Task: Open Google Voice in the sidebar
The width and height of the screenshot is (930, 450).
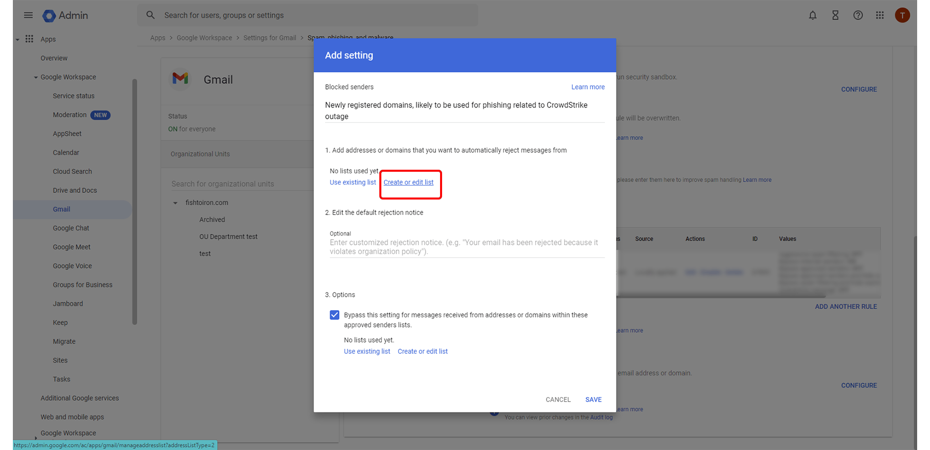Action: [x=72, y=266]
